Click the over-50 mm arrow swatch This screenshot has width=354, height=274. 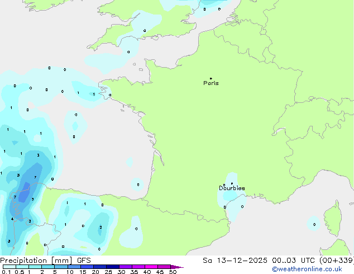tap(177, 267)
